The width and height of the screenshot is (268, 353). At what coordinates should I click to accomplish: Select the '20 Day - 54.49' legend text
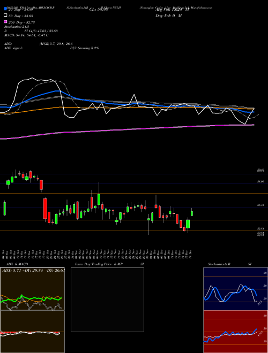20,9
